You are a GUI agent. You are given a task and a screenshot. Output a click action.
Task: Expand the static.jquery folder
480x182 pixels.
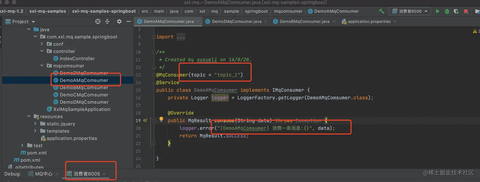coord(36,124)
